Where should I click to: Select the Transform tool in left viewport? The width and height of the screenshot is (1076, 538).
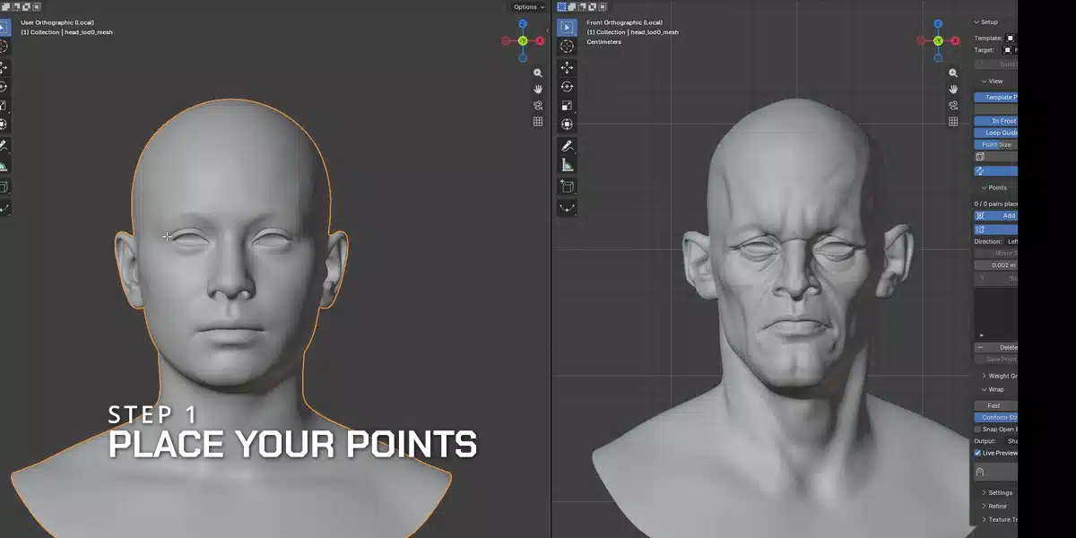tap(4, 125)
